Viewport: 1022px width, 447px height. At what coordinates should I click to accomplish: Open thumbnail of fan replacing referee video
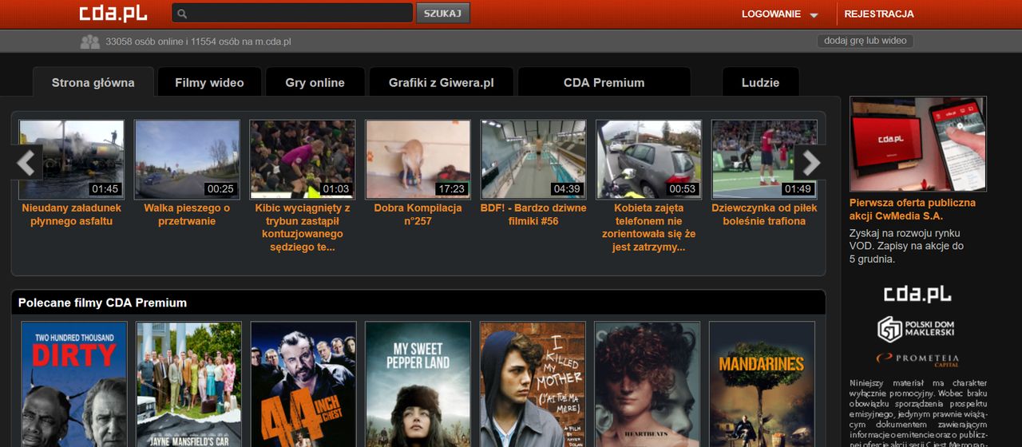(x=303, y=160)
